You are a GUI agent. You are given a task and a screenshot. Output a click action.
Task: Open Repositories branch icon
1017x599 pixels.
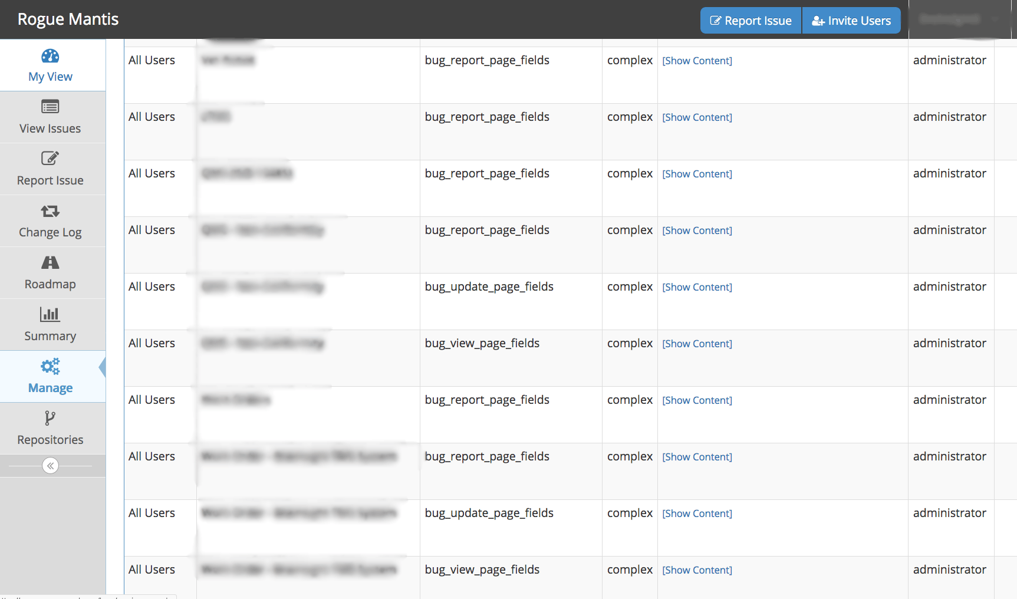pos(50,418)
